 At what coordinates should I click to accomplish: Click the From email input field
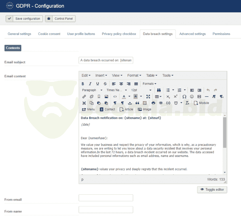pos(106,198)
